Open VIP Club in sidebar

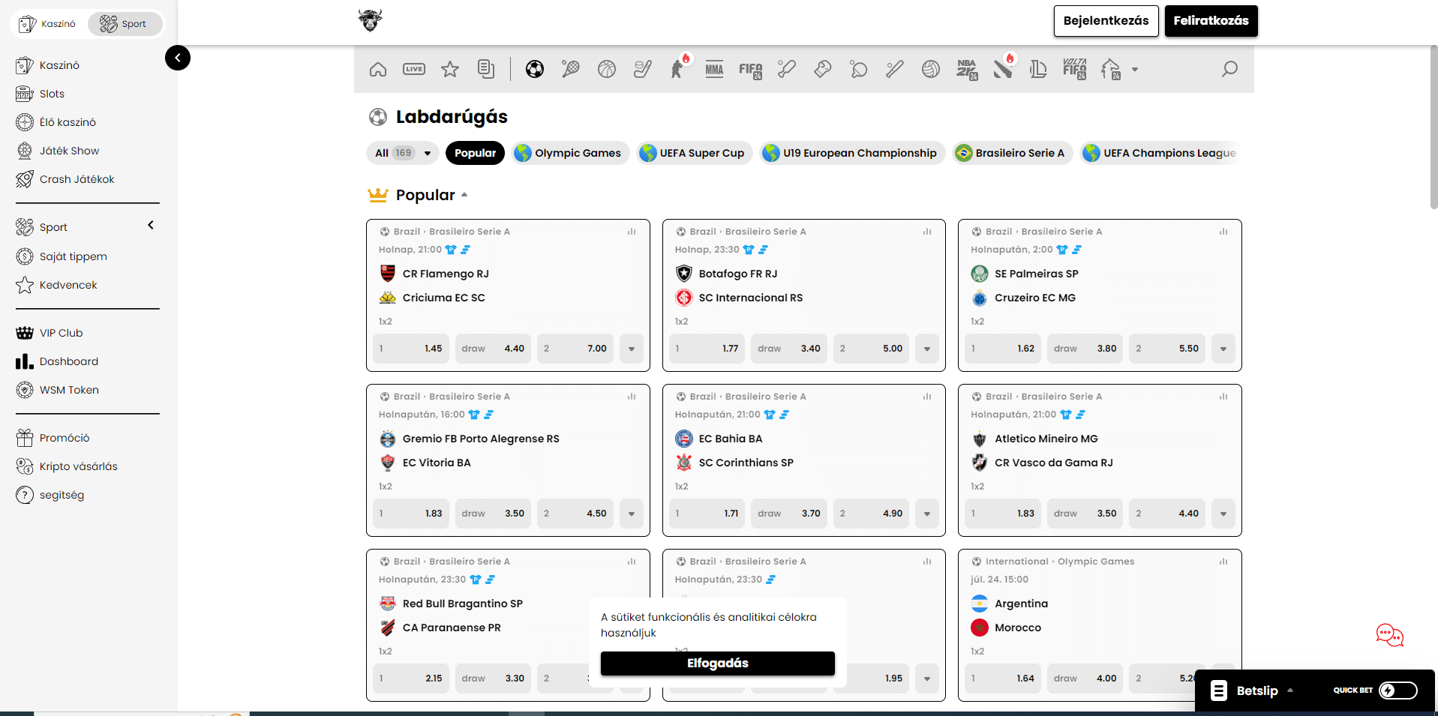tap(61, 333)
